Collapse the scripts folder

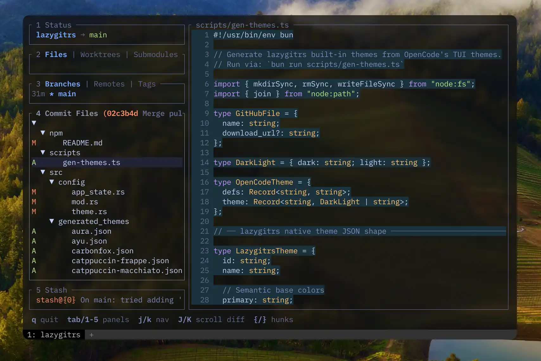click(43, 152)
